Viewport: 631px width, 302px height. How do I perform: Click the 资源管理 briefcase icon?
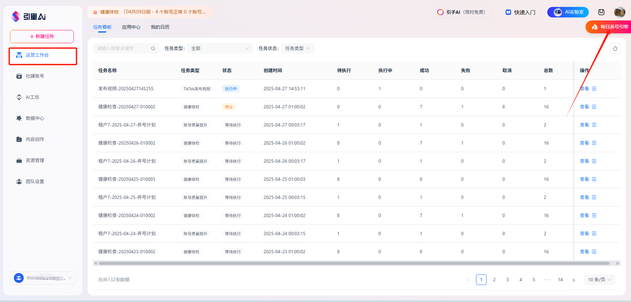click(x=19, y=161)
